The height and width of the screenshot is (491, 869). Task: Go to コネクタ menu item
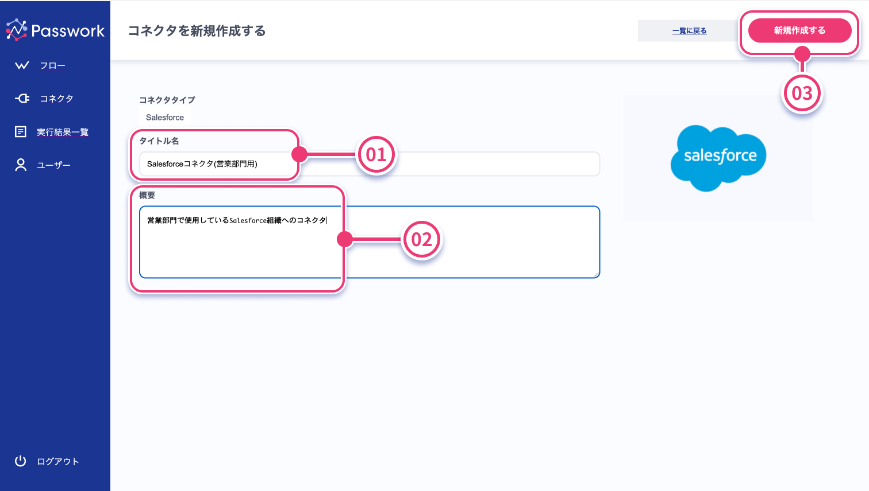coord(56,99)
